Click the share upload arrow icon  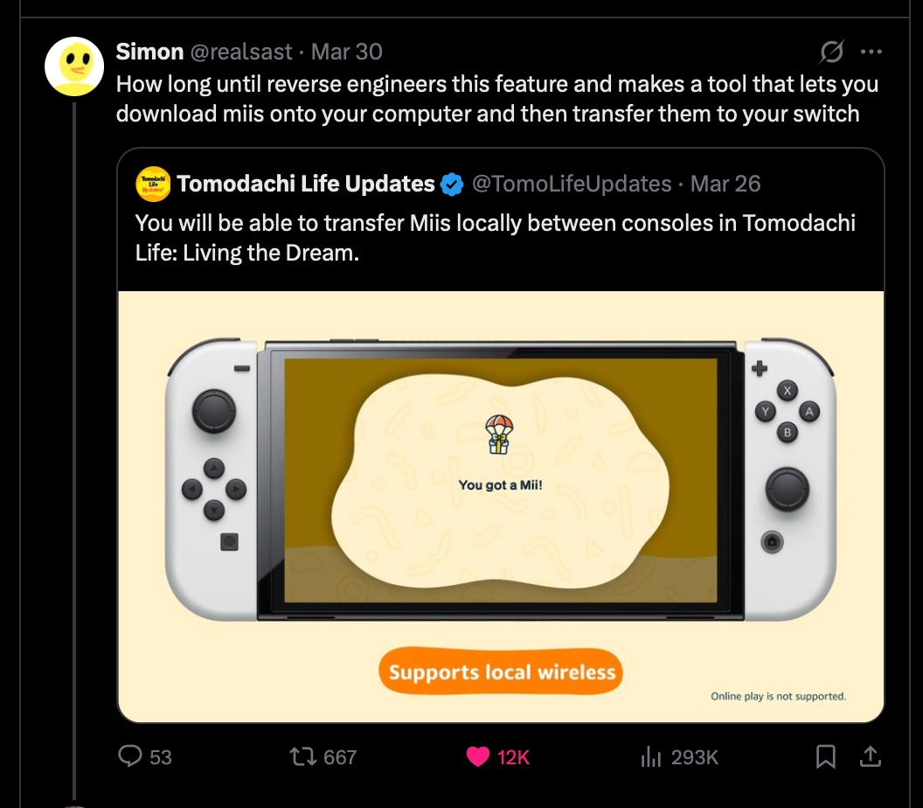pyautogui.click(x=871, y=756)
